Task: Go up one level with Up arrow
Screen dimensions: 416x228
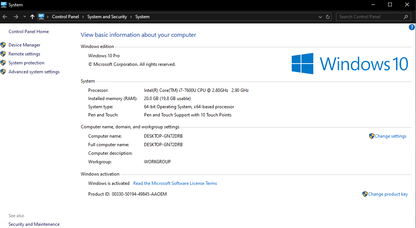Action: pyautogui.click(x=32, y=17)
